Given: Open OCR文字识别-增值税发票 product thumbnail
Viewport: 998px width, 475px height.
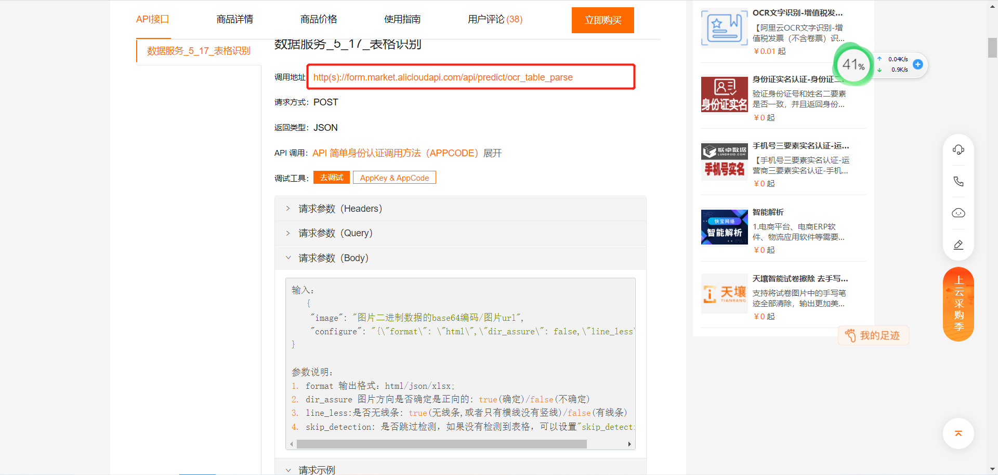Looking at the screenshot, I should coord(724,29).
